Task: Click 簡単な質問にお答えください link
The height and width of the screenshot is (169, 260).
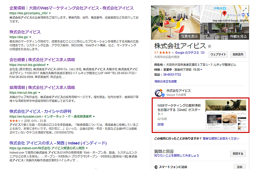Action: tap(221, 138)
